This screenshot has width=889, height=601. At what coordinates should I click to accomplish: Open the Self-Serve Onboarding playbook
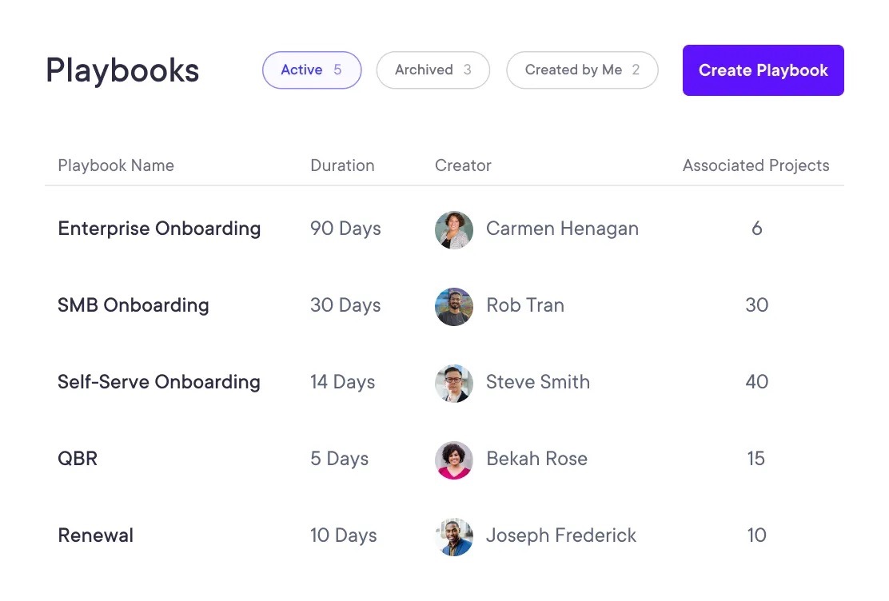(158, 383)
